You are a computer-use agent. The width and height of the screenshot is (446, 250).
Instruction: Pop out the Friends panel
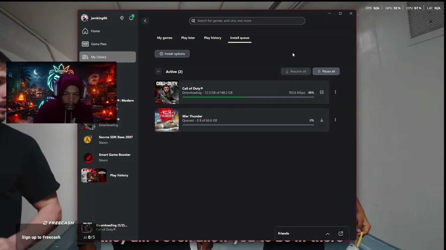coord(341,234)
